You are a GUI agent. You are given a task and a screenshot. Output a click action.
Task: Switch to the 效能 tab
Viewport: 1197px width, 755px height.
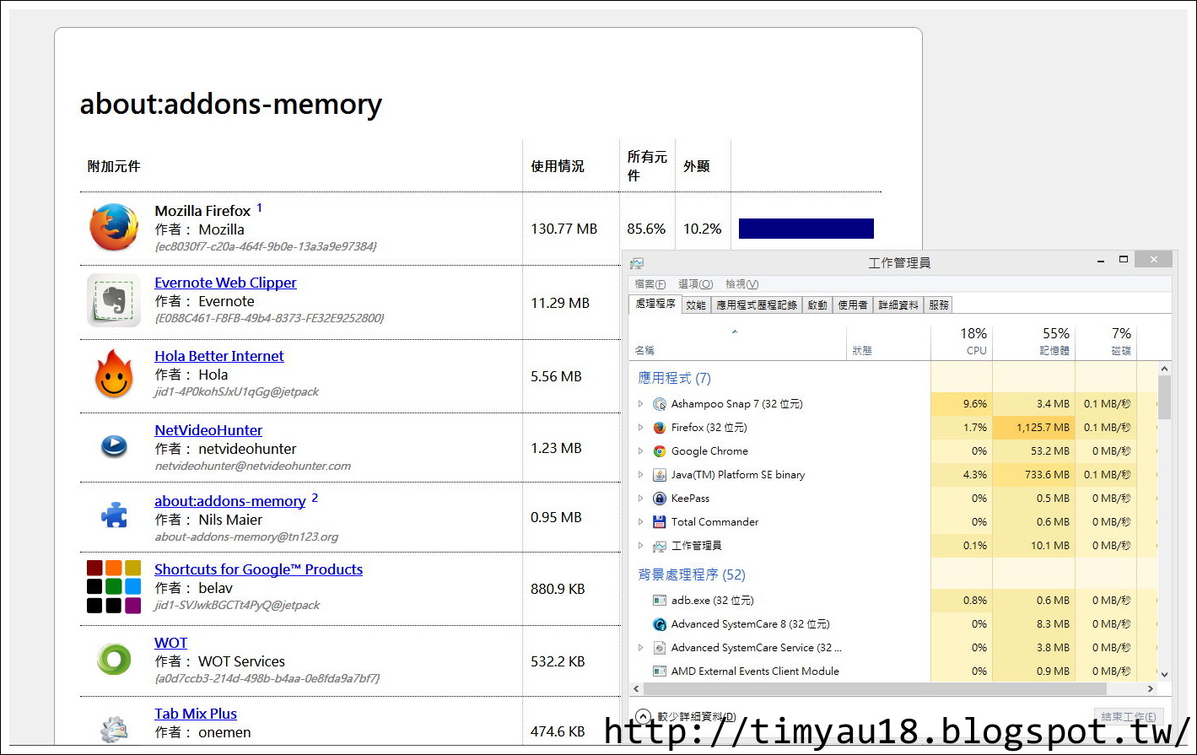(696, 305)
